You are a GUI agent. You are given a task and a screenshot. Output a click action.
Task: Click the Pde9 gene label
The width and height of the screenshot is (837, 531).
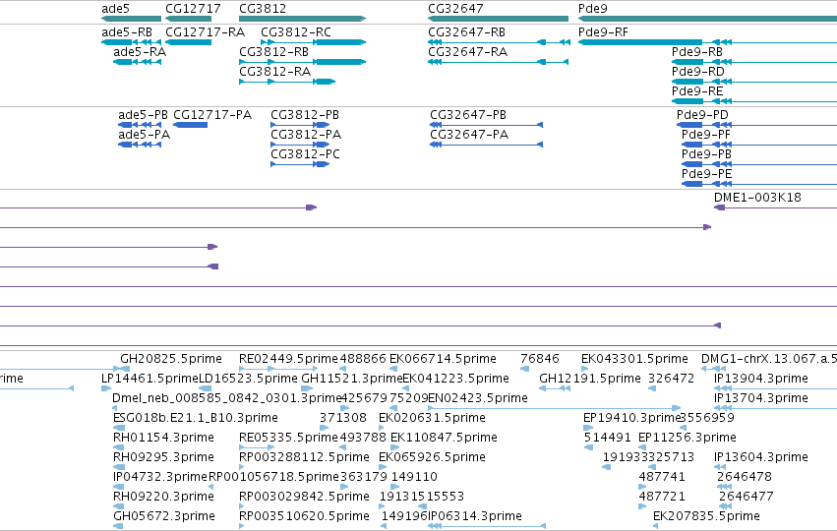click(x=592, y=9)
